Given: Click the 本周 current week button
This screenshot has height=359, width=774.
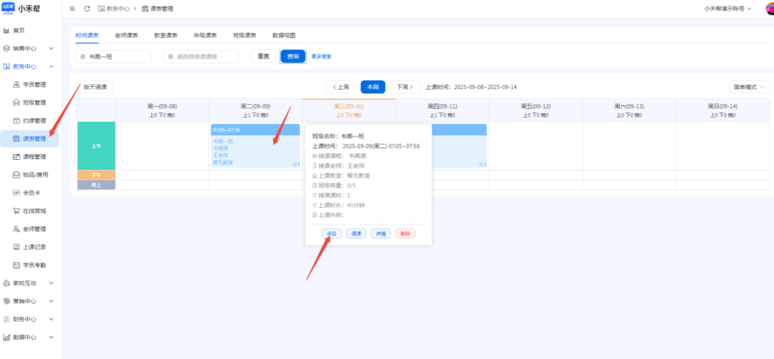Looking at the screenshot, I should click(373, 87).
